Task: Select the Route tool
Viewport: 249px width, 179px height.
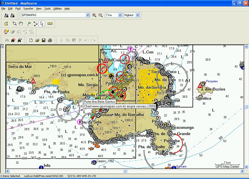Action: pos(35,24)
